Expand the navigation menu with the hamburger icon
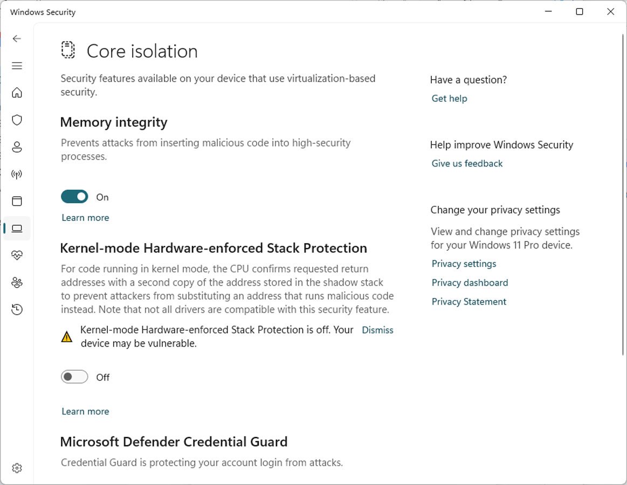 point(17,66)
